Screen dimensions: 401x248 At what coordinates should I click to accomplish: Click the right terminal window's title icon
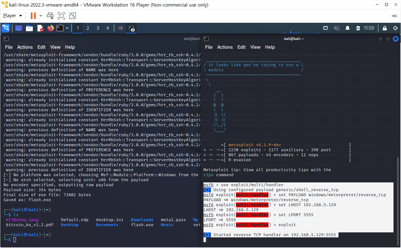tap(206, 39)
